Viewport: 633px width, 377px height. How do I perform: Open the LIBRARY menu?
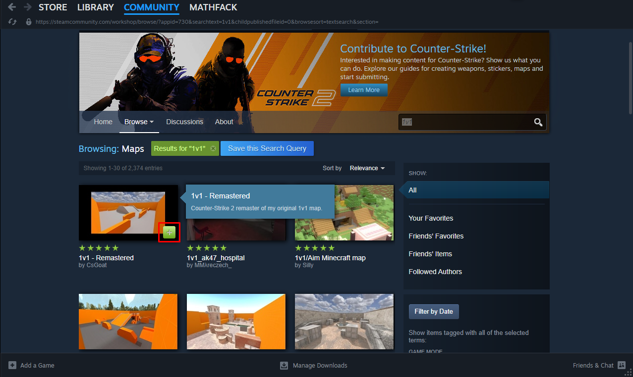coord(96,7)
